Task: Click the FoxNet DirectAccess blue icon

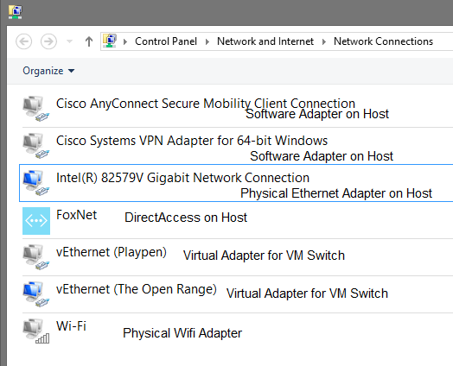Action: pos(36,221)
